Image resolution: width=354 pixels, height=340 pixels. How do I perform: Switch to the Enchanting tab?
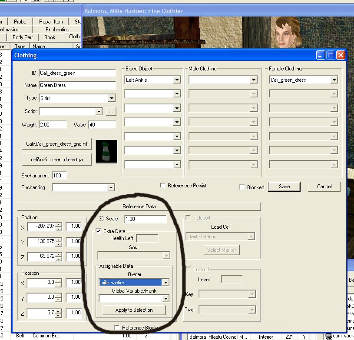57,30
